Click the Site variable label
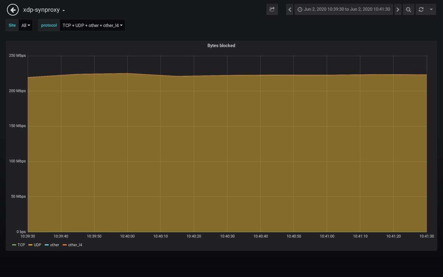 12,25
